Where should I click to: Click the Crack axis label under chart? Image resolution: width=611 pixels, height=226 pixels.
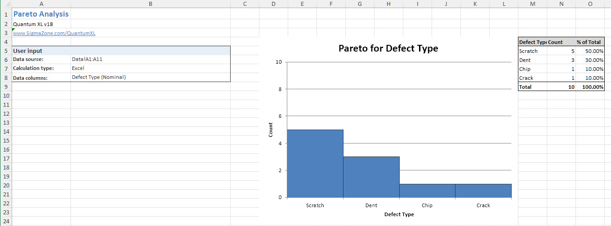[483, 205]
